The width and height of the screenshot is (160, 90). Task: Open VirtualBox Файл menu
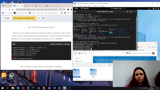(x=75, y=6)
